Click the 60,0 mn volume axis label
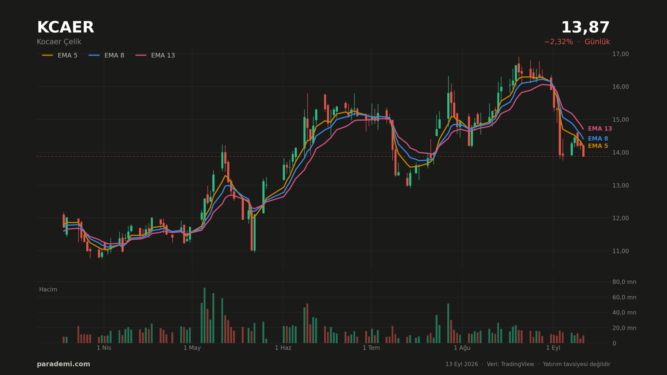 coord(624,297)
